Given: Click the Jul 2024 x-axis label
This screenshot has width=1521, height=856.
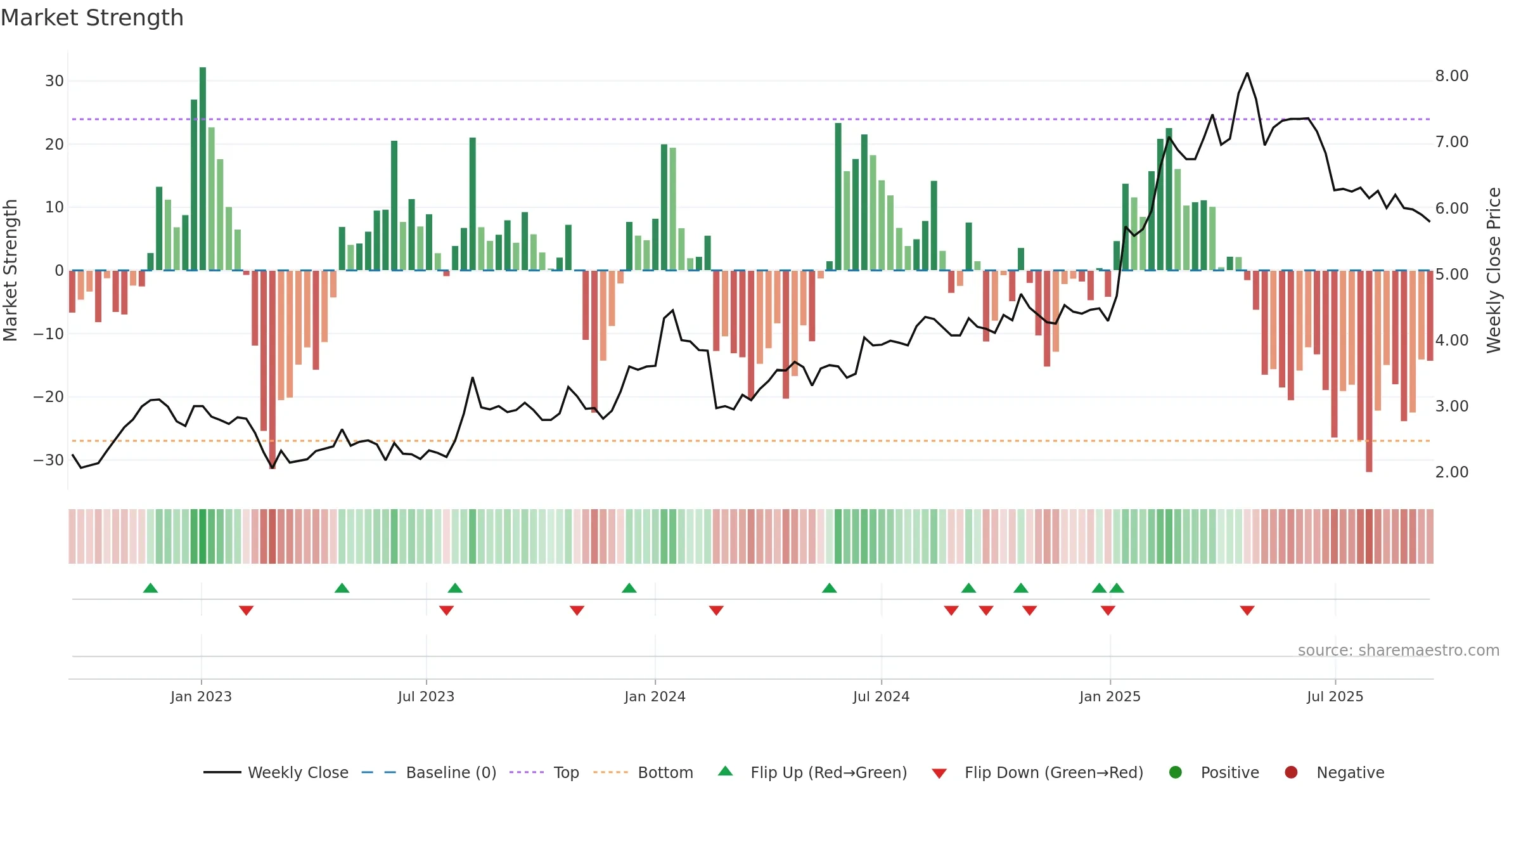Looking at the screenshot, I should (x=881, y=696).
